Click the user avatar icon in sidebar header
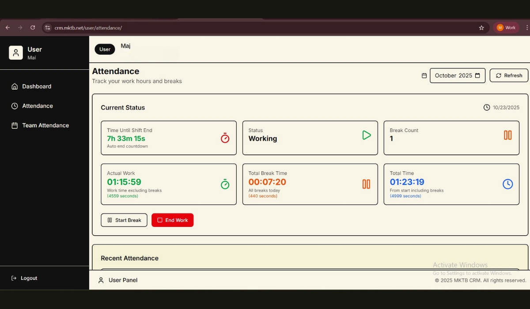Screen dimensions: 530x309 coord(16,53)
